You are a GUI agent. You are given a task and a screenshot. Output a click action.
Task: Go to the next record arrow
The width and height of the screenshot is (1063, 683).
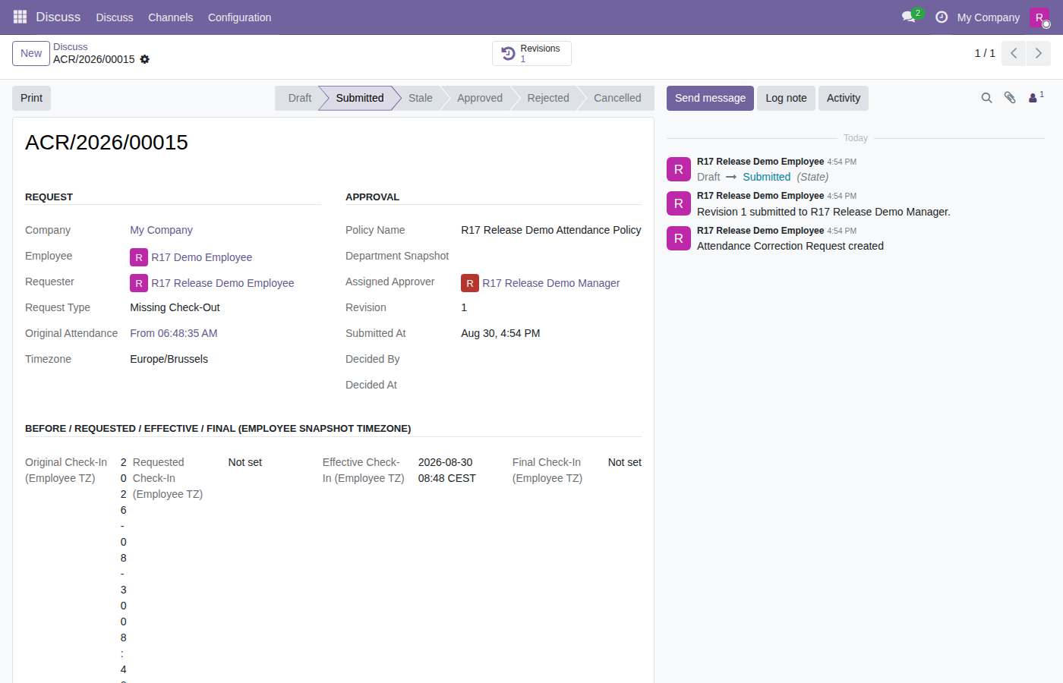1039,53
